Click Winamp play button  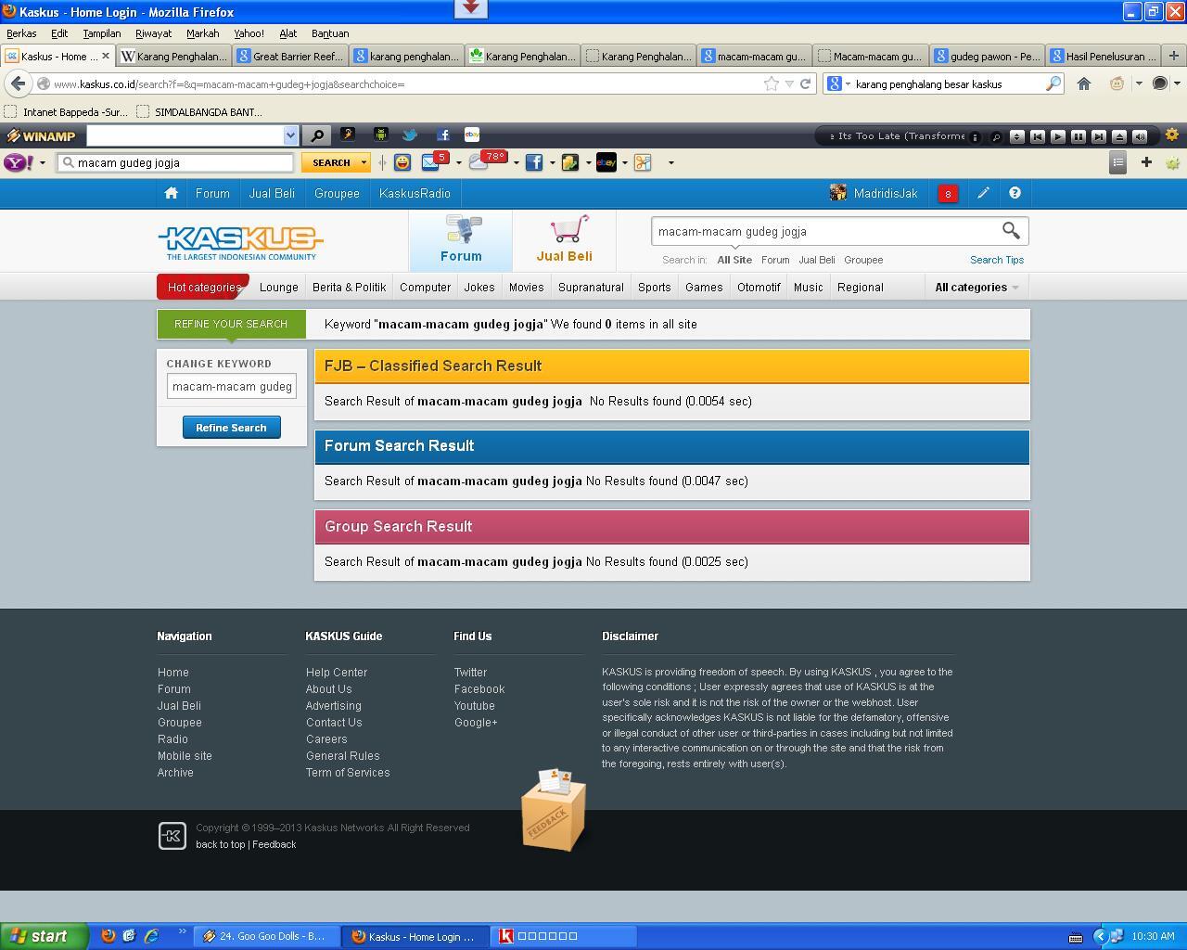tap(1057, 136)
